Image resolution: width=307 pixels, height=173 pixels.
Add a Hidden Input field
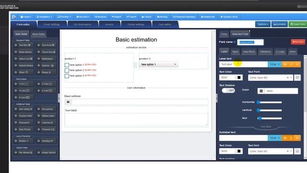[47, 116]
